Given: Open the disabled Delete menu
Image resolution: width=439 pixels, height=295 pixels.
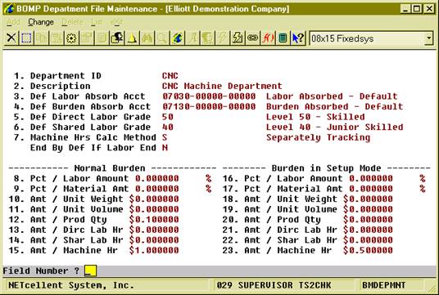Looking at the screenshot, I should 73,22.
